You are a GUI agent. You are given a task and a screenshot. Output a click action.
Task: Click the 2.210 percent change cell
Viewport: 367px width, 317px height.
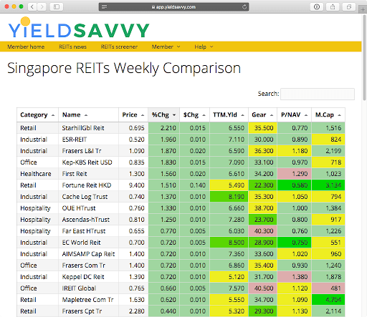pos(164,128)
